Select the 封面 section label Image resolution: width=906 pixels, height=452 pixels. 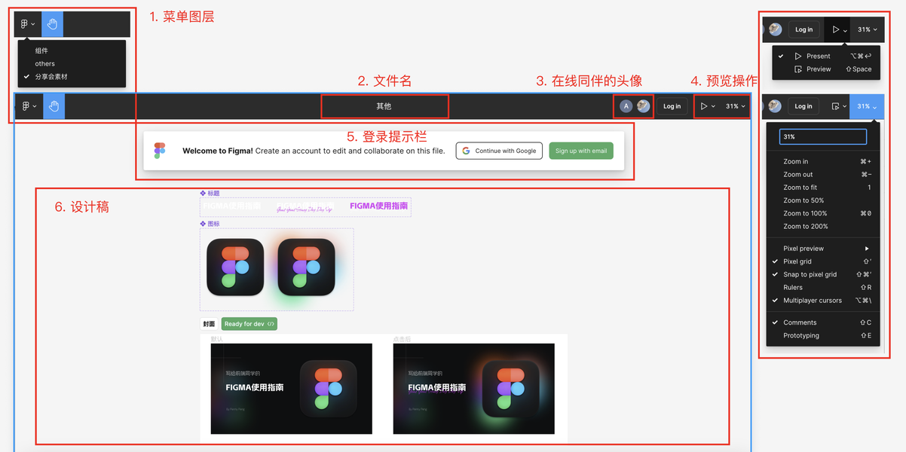tap(209, 324)
